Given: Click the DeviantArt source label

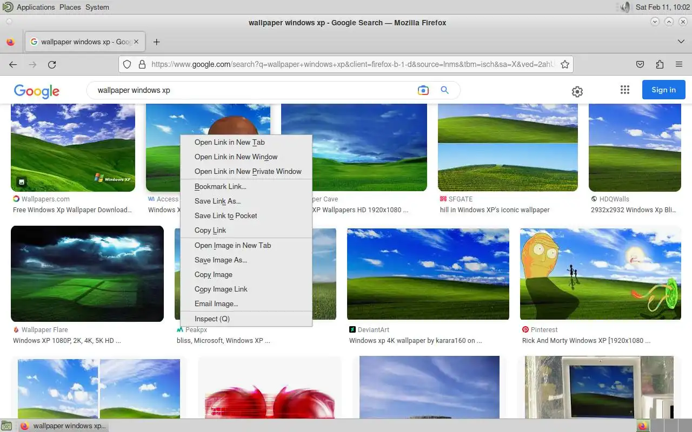Looking at the screenshot, I should point(374,329).
